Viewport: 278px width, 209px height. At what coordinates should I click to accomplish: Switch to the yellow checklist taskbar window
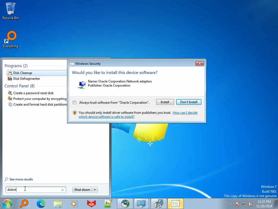click(x=175, y=204)
